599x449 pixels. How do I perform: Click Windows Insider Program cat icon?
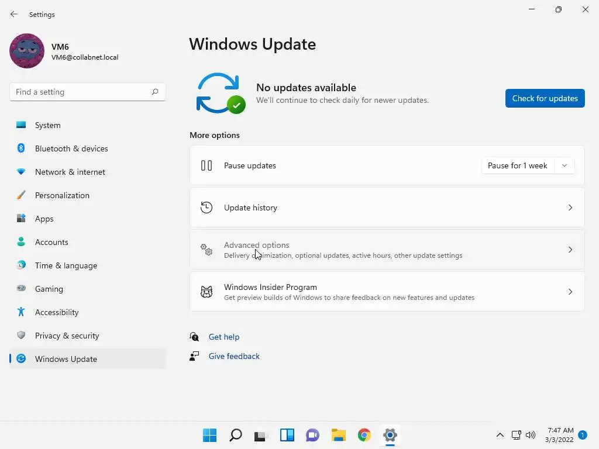click(206, 292)
